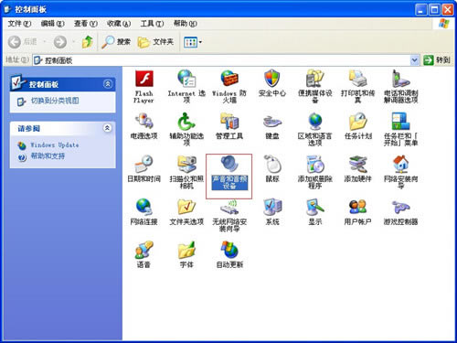
Task: Open 日期和时间 clock icon
Action: (x=144, y=164)
